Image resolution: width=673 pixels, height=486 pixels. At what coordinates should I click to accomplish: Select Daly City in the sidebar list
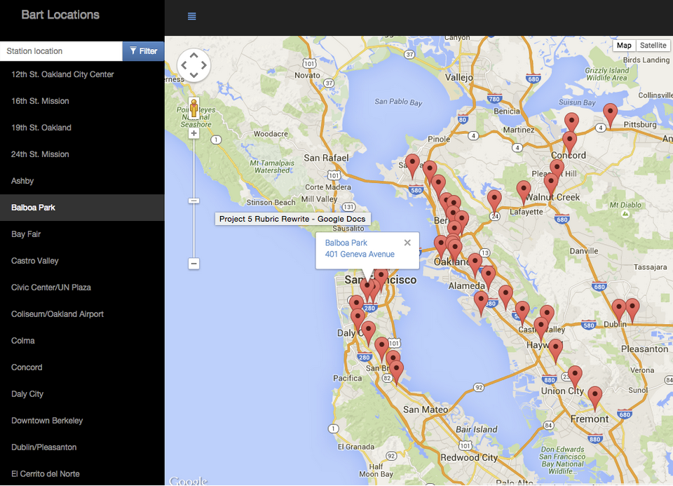82,393
